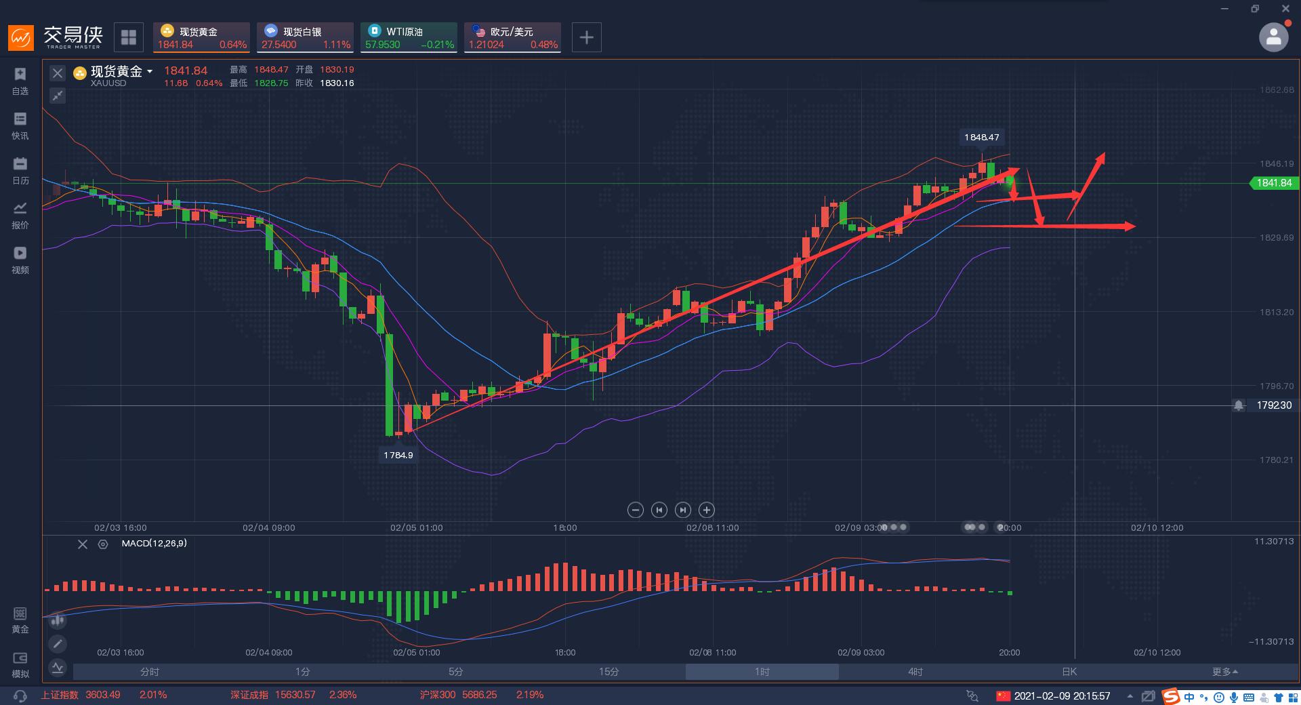Open the 自选 watchlist sidebar icon
The image size is (1301, 705).
(x=20, y=81)
